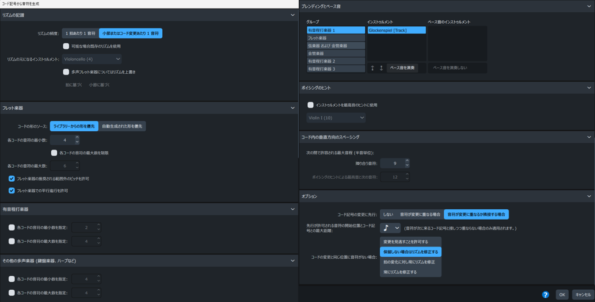595x302 pixels.
Task: Select 1 拍あたり 1 音符 rhythm option
Action: [x=80, y=34]
